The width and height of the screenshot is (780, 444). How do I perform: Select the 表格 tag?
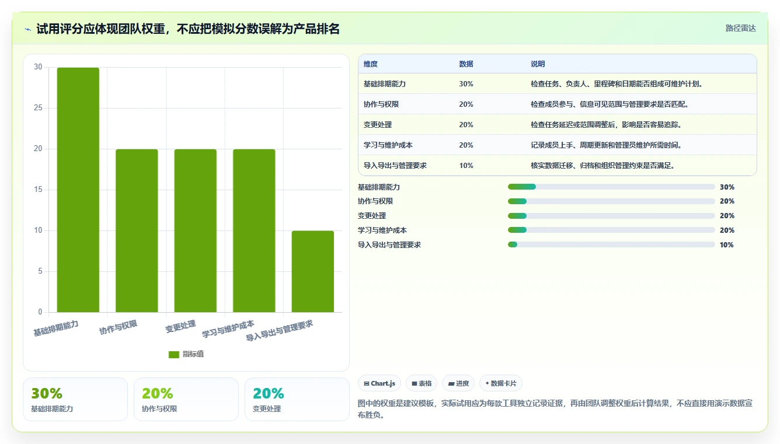pos(422,383)
